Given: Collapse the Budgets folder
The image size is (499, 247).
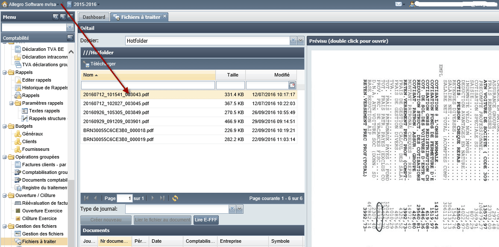Looking at the screenshot, I should click(x=4, y=126).
